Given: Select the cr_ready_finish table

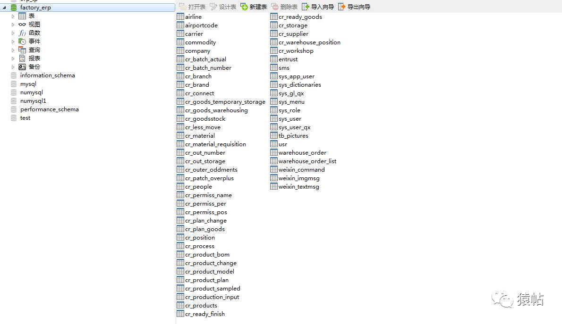Looking at the screenshot, I should (204, 314).
